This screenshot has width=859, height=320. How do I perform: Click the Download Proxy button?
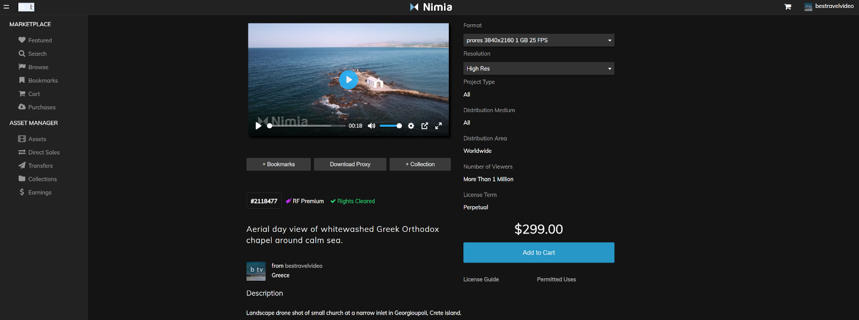[350, 164]
